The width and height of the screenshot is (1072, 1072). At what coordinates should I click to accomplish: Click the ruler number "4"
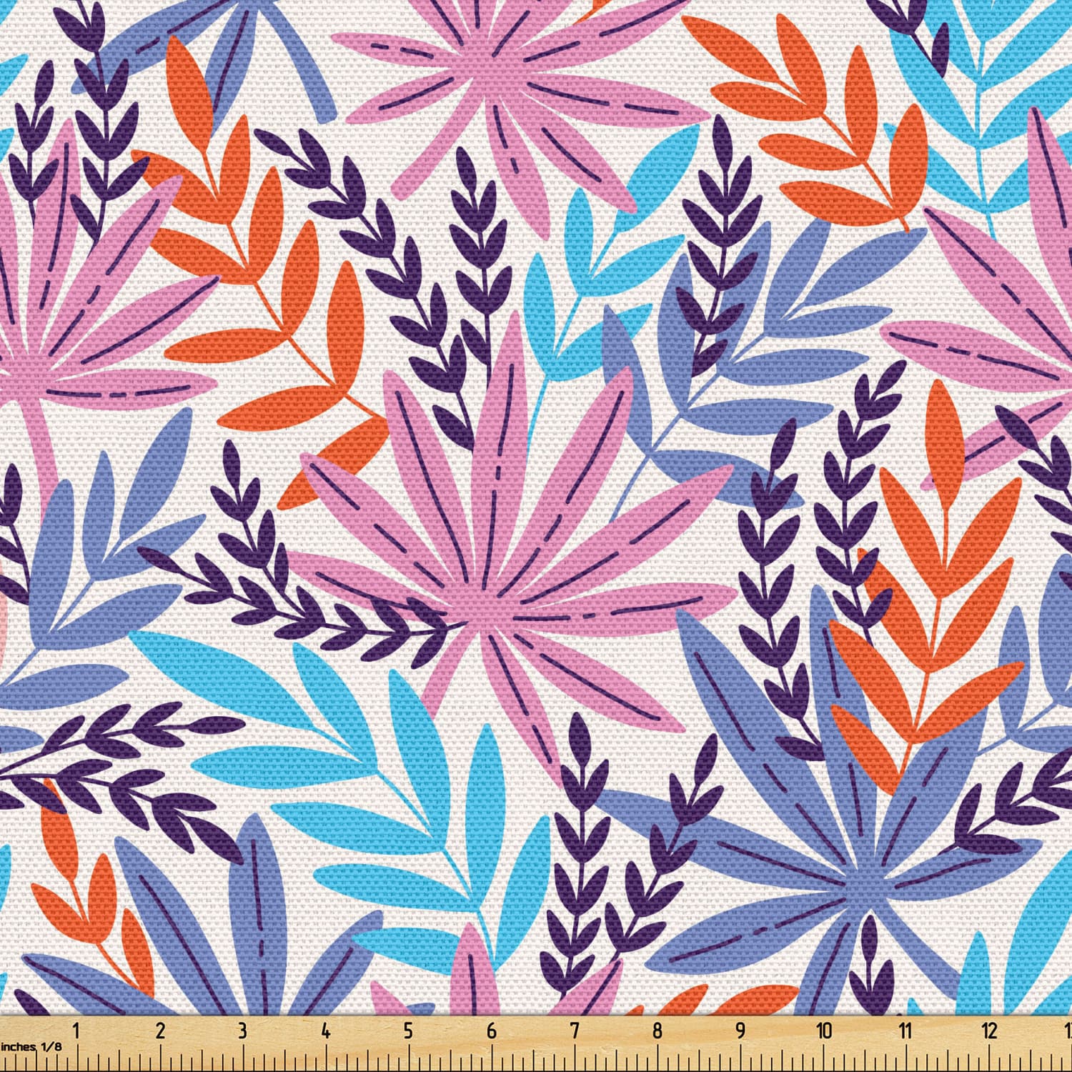(x=326, y=1031)
